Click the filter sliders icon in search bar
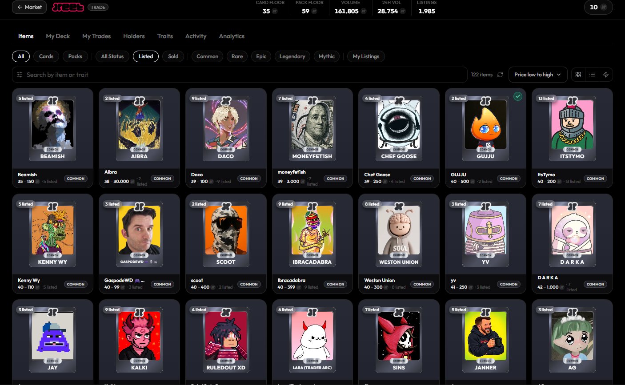The width and height of the screenshot is (625, 385). tap(20, 75)
